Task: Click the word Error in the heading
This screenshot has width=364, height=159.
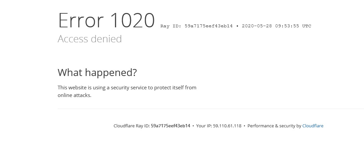Action: [81, 20]
